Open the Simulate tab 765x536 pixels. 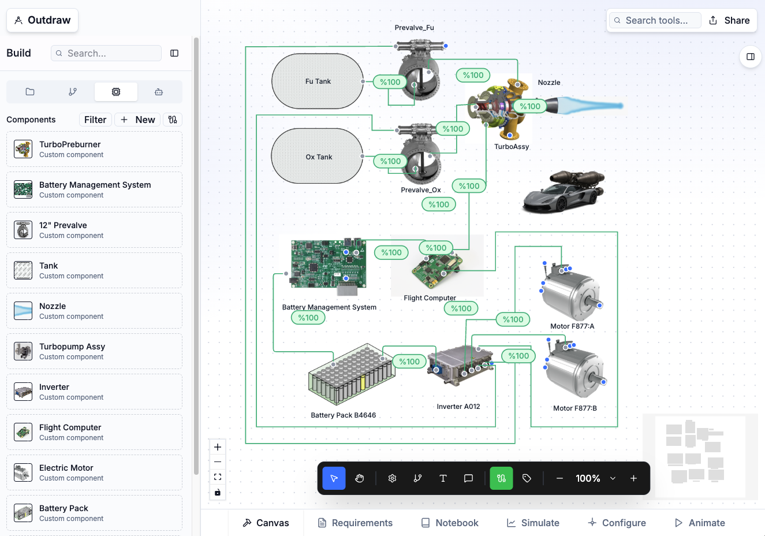point(533,523)
